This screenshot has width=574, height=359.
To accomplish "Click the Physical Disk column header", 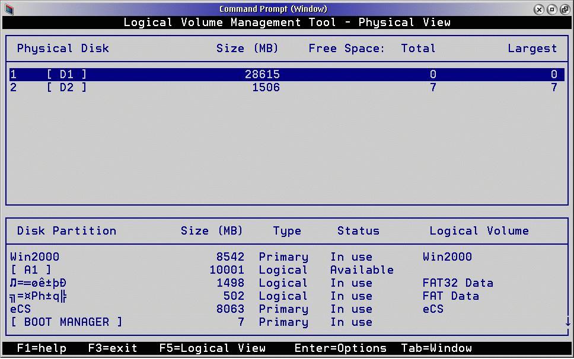I will coord(63,49).
